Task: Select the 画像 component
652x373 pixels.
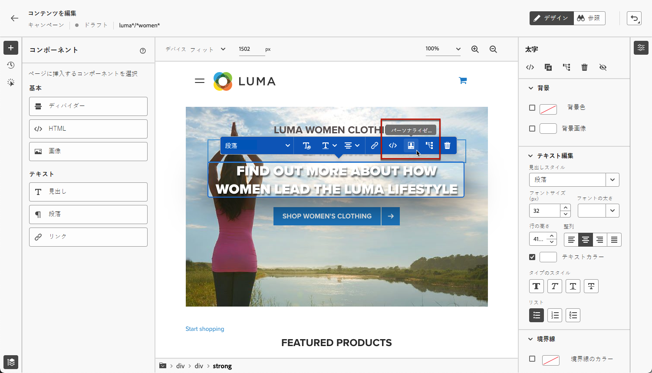Action: tap(88, 152)
